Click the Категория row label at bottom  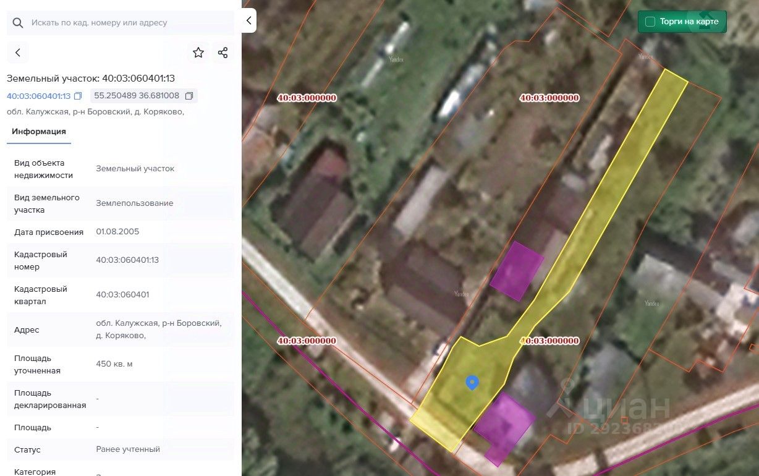click(x=35, y=472)
